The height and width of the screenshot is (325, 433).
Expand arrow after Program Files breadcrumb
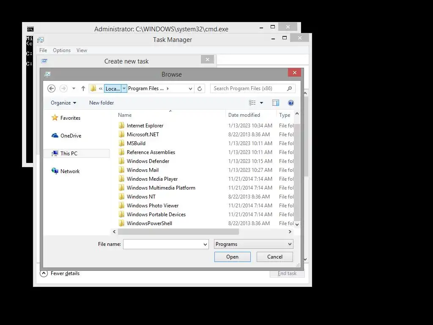tap(167, 88)
